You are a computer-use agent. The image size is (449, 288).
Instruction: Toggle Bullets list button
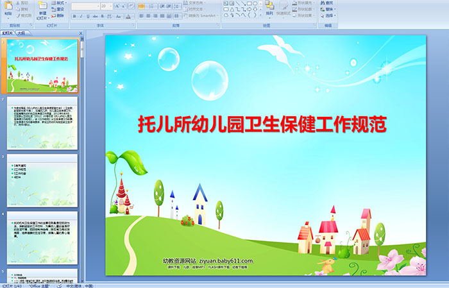tap(143, 6)
